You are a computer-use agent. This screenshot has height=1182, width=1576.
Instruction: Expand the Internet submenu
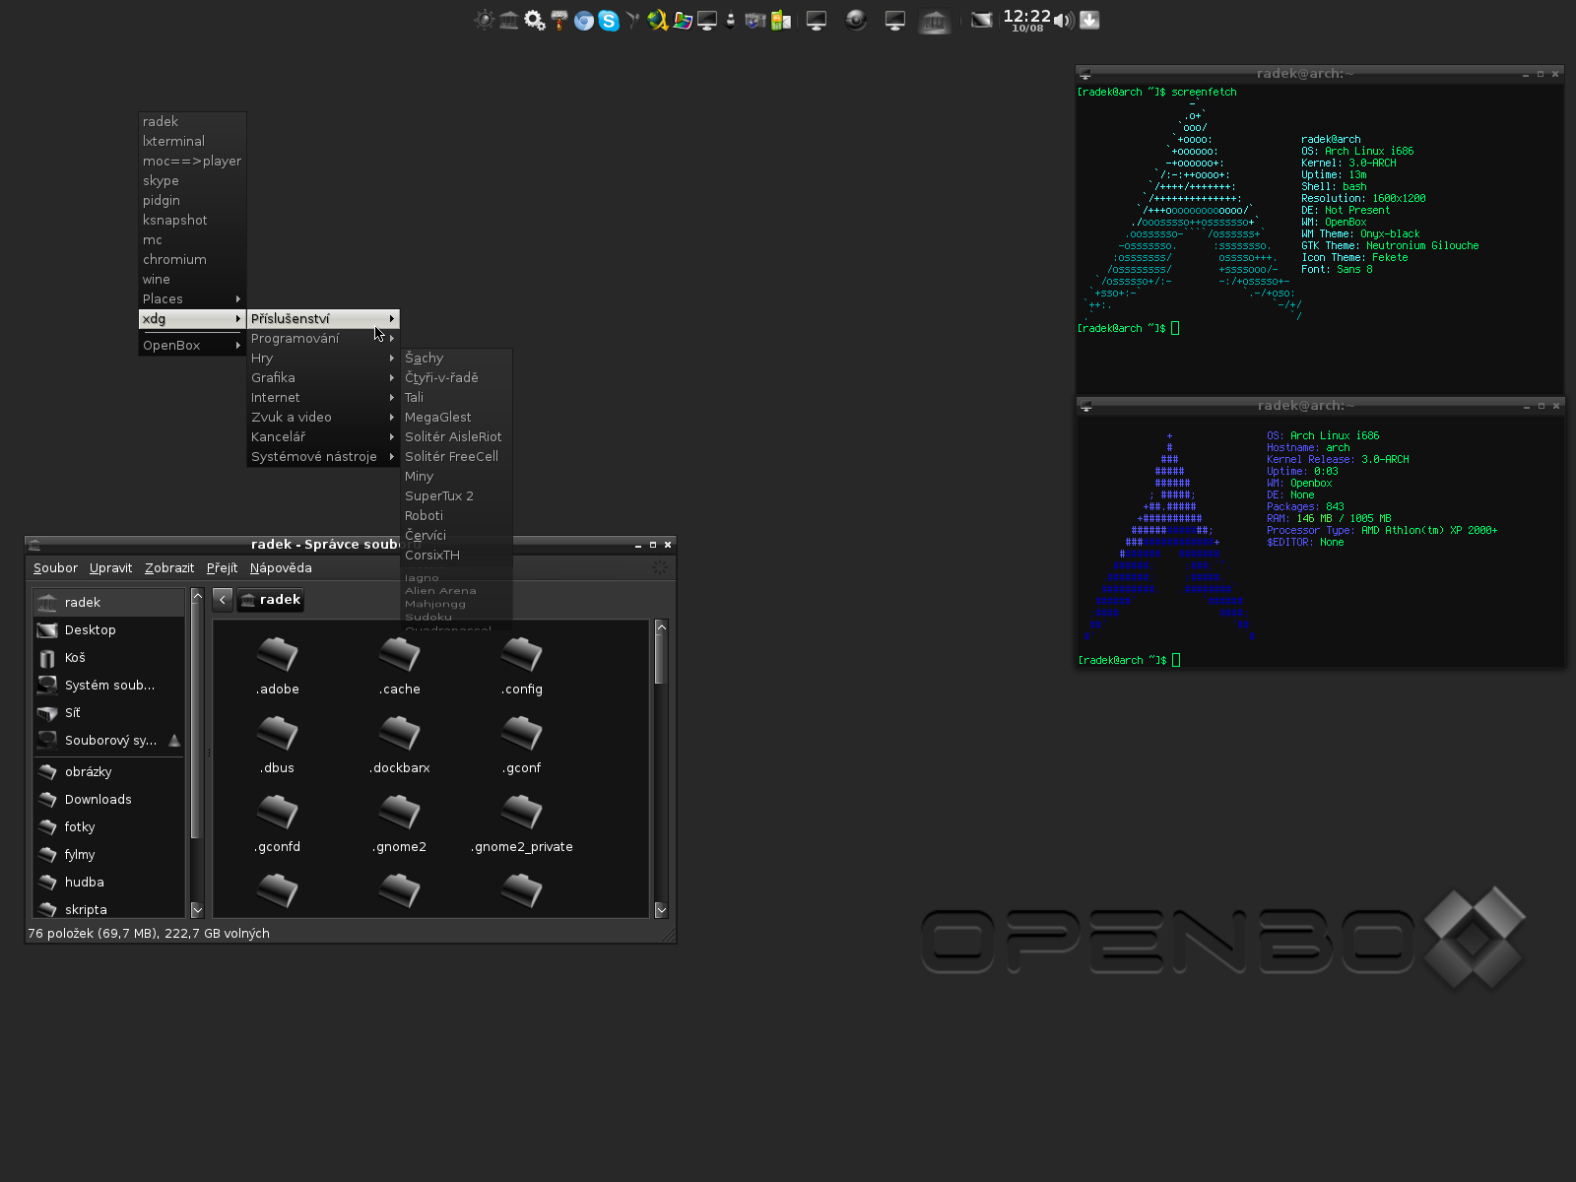pos(323,398)
